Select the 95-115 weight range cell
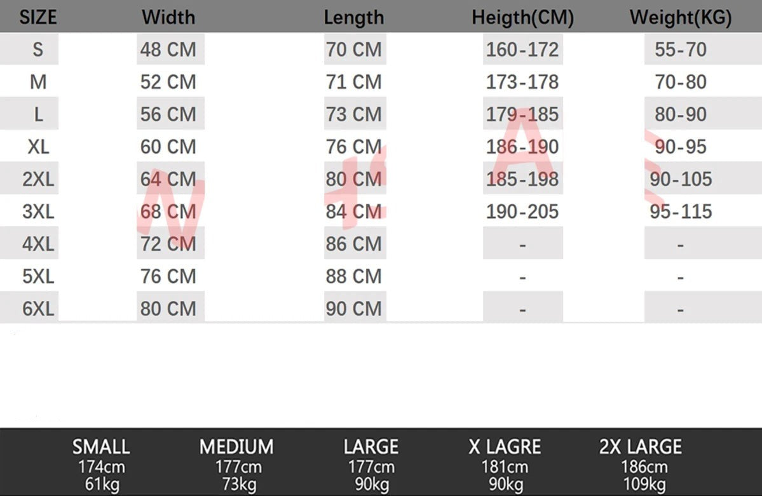Viewport: 762px width, 496px height. click(x=680, y=211)
